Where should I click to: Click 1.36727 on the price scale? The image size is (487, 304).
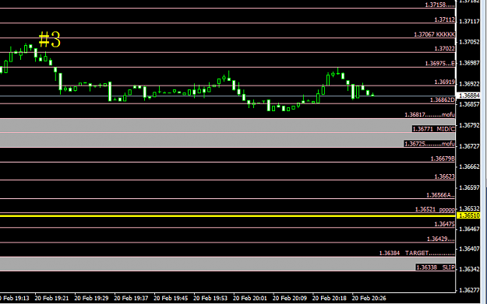(x=469, y=146)
